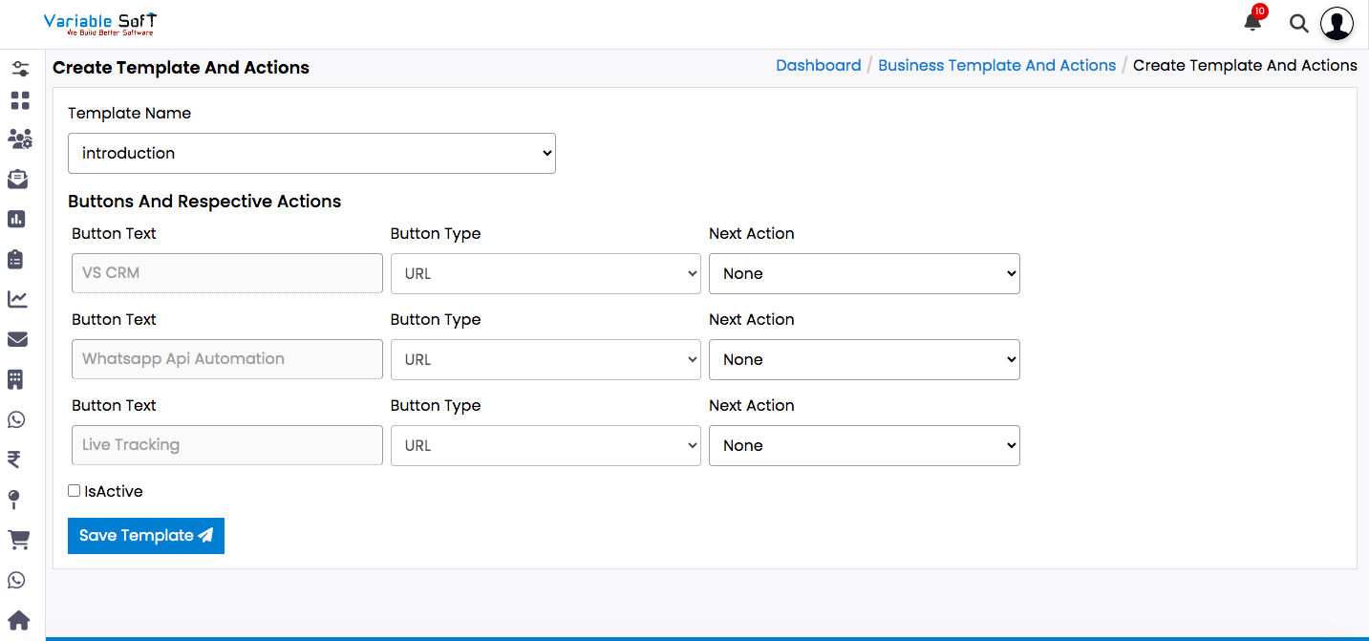The image size is (1369, 641).
Task: Go to Dashboard breadcrumb link
Action: (x=818, y=65)
